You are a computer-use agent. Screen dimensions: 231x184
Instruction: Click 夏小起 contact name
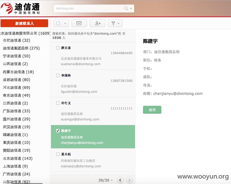66,154
